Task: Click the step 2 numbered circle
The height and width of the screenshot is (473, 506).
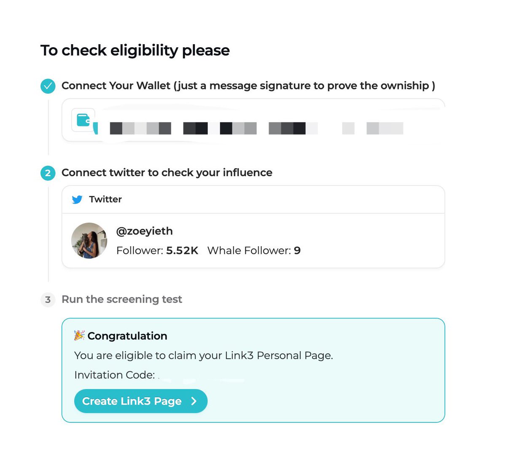Action: click(48, 173)
